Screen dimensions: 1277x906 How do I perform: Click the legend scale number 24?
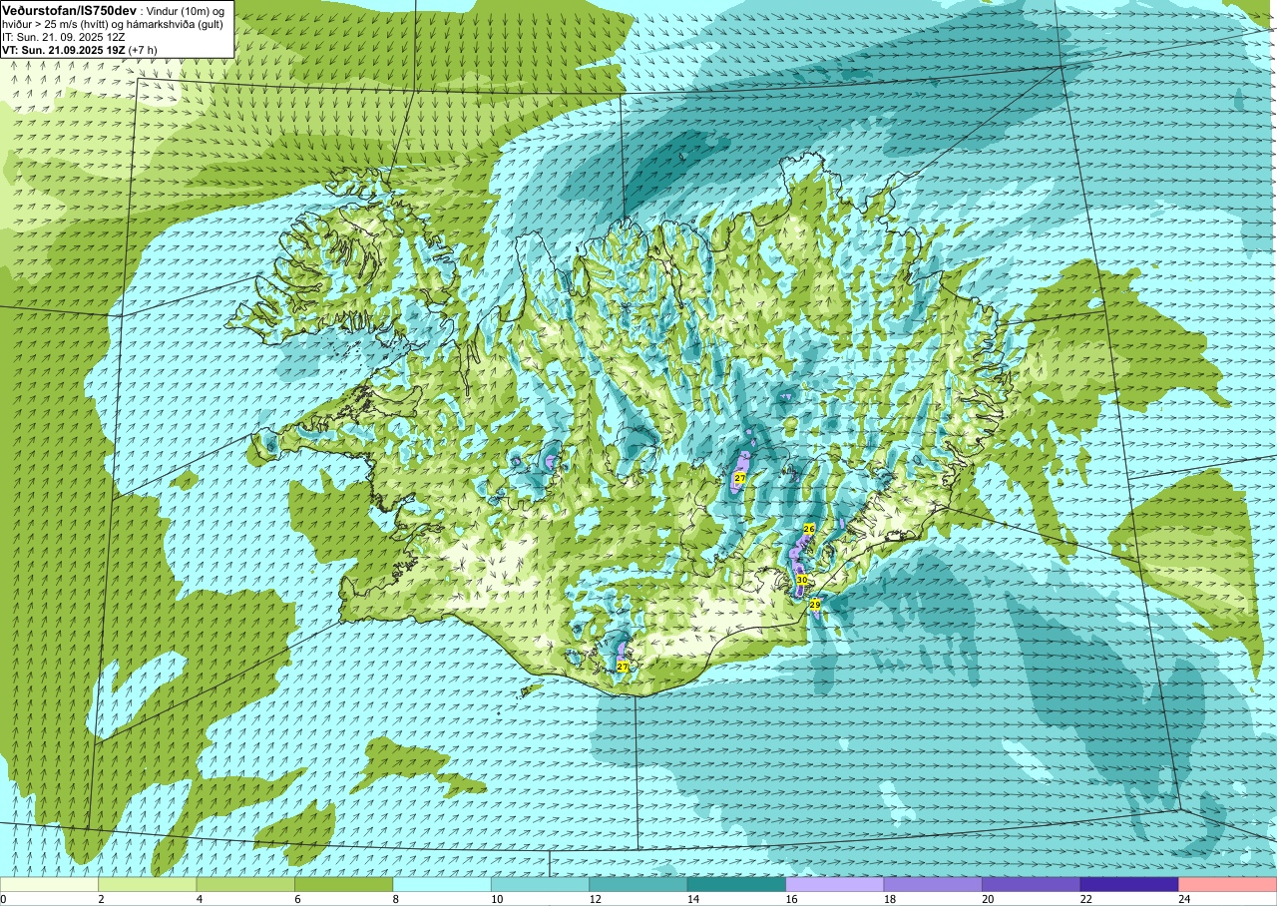[x=1182, y=899]
